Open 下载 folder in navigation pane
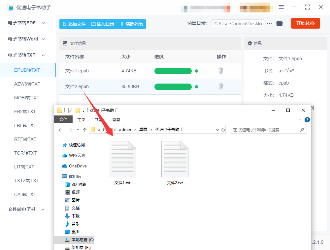Image resolution: width=330 pixels, height=250 pixels. [x=72, y=216]
